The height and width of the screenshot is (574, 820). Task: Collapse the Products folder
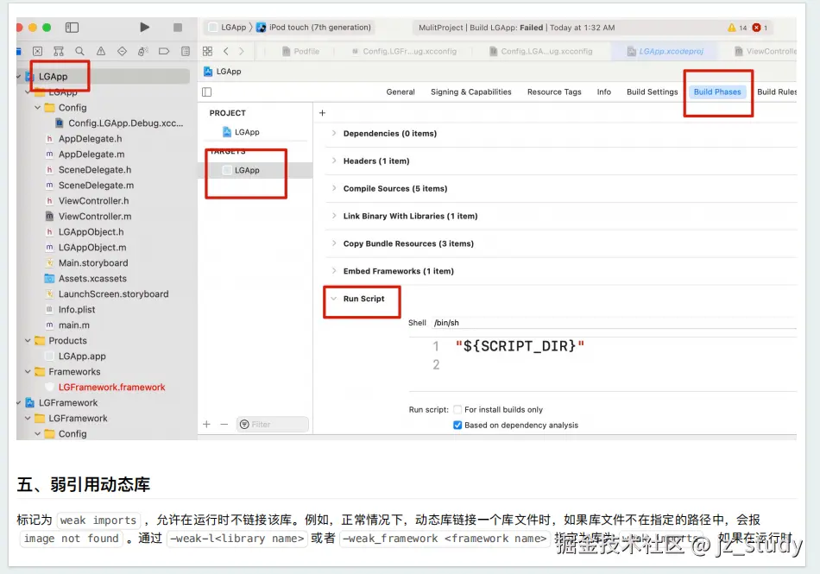28,340
